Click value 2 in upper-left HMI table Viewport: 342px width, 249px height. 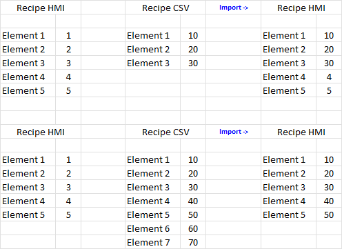point(68,49)
